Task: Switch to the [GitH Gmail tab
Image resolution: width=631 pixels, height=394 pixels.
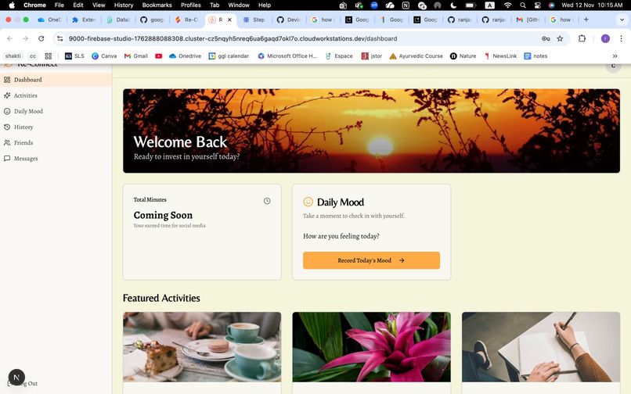Action: (x=528, y=20)
